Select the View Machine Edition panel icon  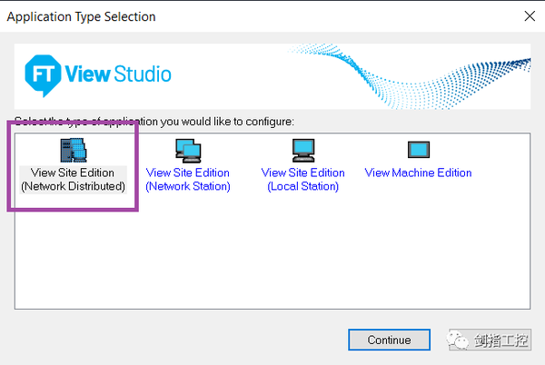[x=418, y=150]
